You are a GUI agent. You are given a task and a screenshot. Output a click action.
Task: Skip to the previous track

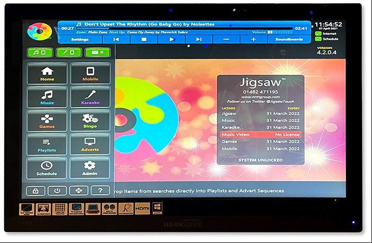(116, 39)
